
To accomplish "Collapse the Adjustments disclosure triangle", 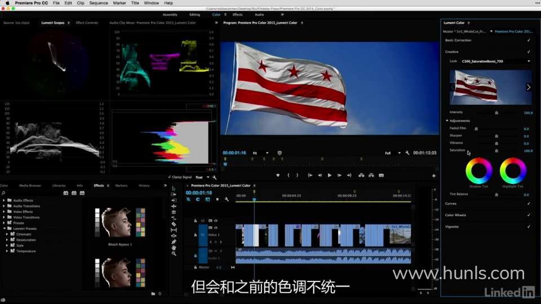I will click(447, 120).
